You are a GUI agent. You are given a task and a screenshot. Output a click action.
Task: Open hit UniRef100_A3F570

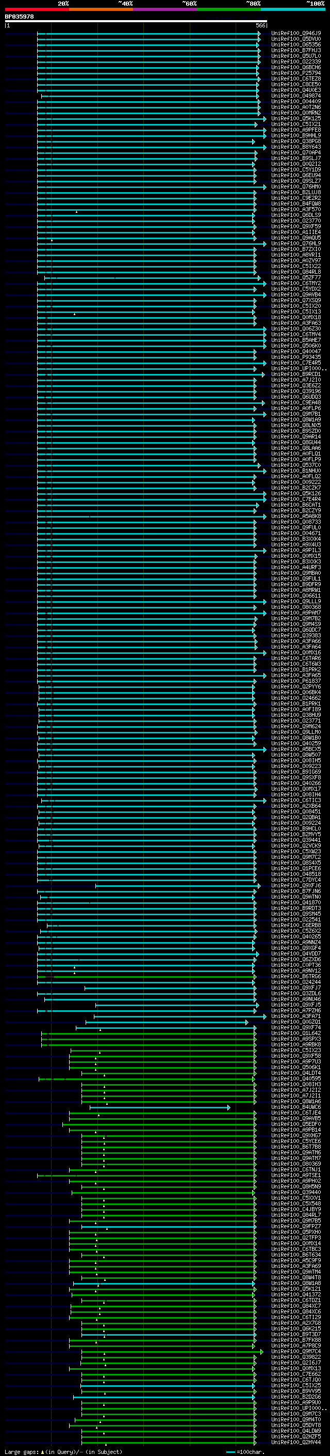pos(296,210)
